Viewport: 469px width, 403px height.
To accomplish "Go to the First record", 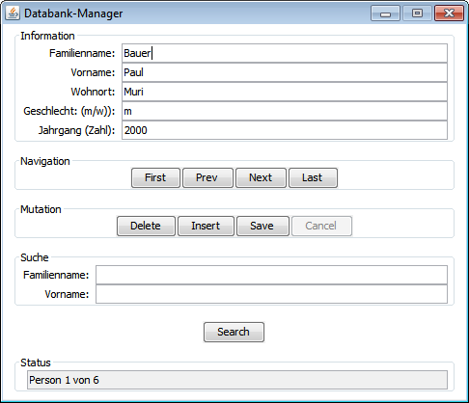I will [155, 177].
